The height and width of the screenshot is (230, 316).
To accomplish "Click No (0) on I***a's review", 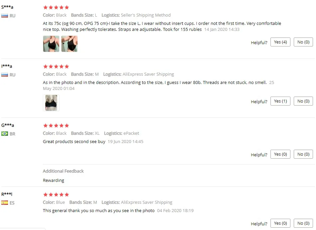I will pos(303,101).
